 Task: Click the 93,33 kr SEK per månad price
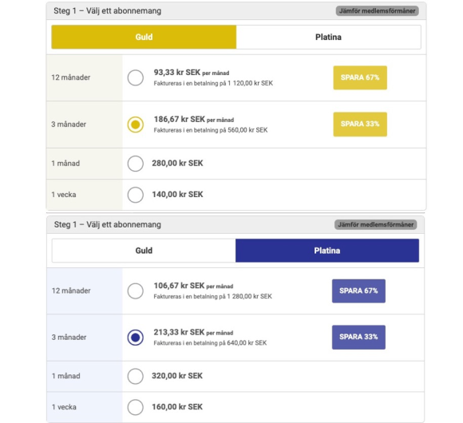192,73
